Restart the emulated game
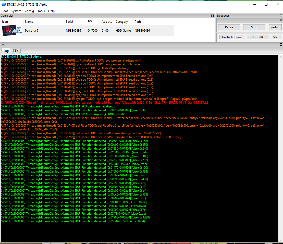283x244 pixels. pos(275,27)
